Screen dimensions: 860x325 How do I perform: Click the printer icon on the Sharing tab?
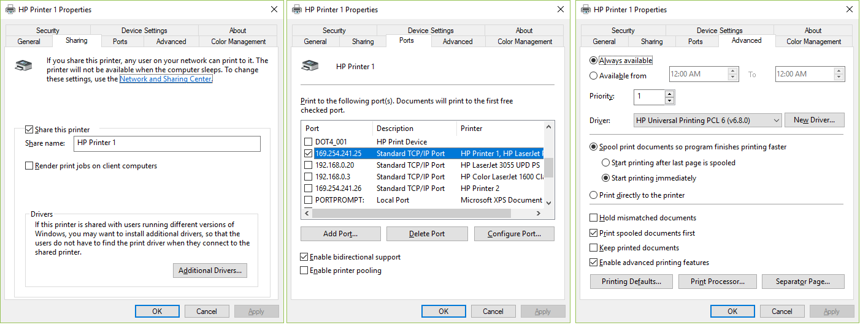[23, 65]
